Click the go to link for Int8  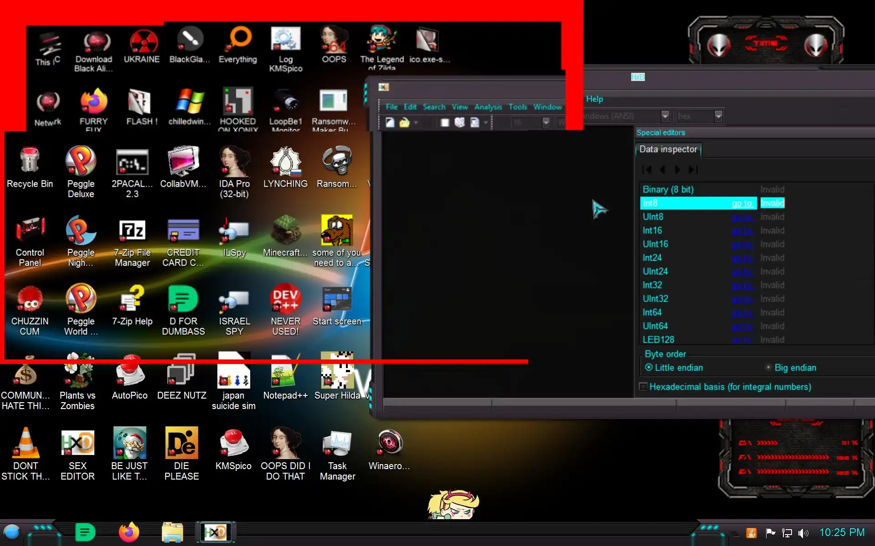741,203
